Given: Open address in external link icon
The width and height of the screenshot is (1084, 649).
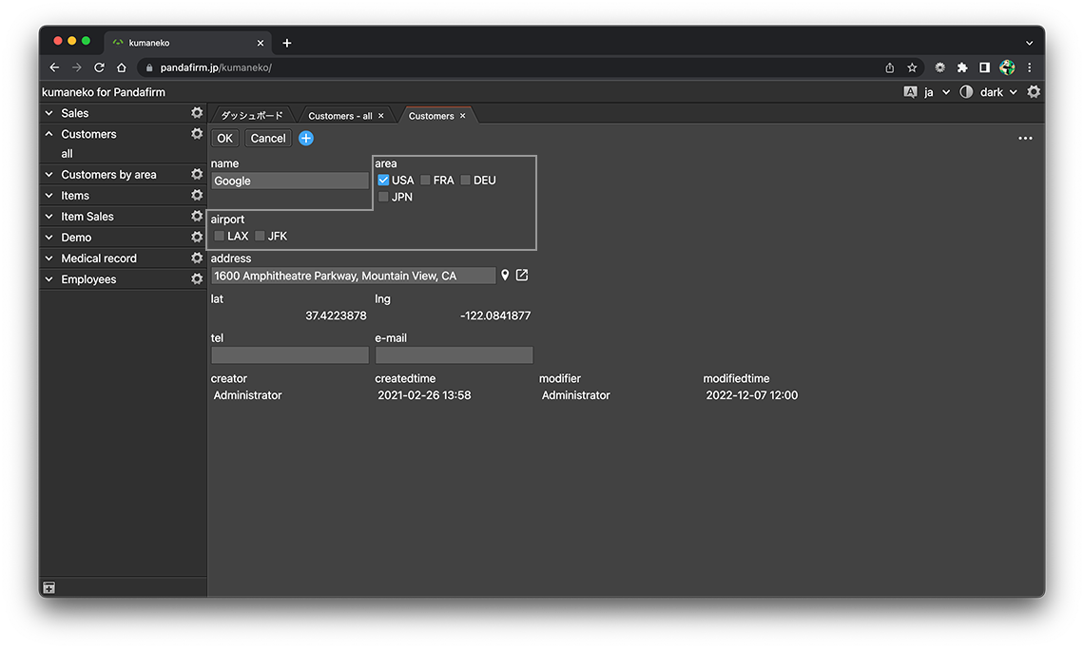Looking at the screenshot, I should click(x=522, y=276).
